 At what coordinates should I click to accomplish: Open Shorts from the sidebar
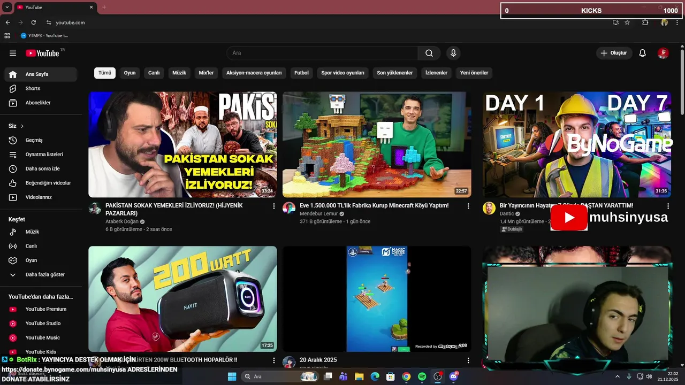(41, 88)
